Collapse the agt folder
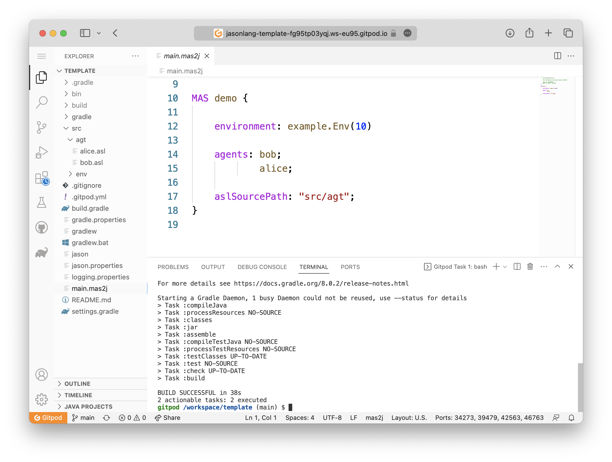The width and height of the screenshot is (612, 462). (x=101, y=140)
